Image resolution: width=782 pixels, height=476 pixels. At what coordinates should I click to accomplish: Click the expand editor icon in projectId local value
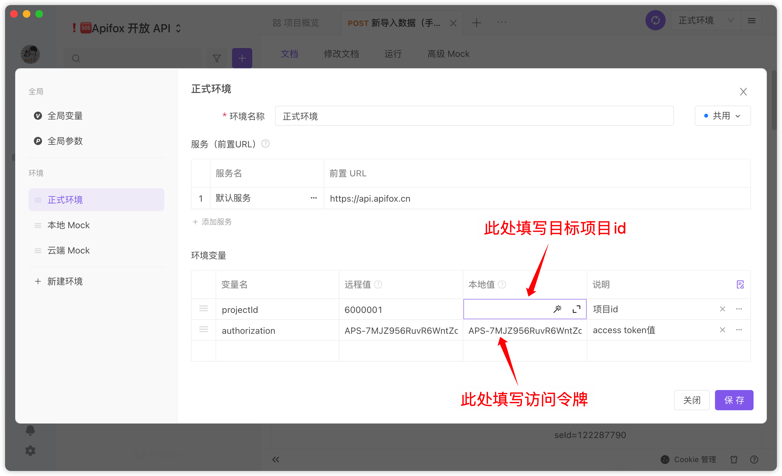(576, 309)
